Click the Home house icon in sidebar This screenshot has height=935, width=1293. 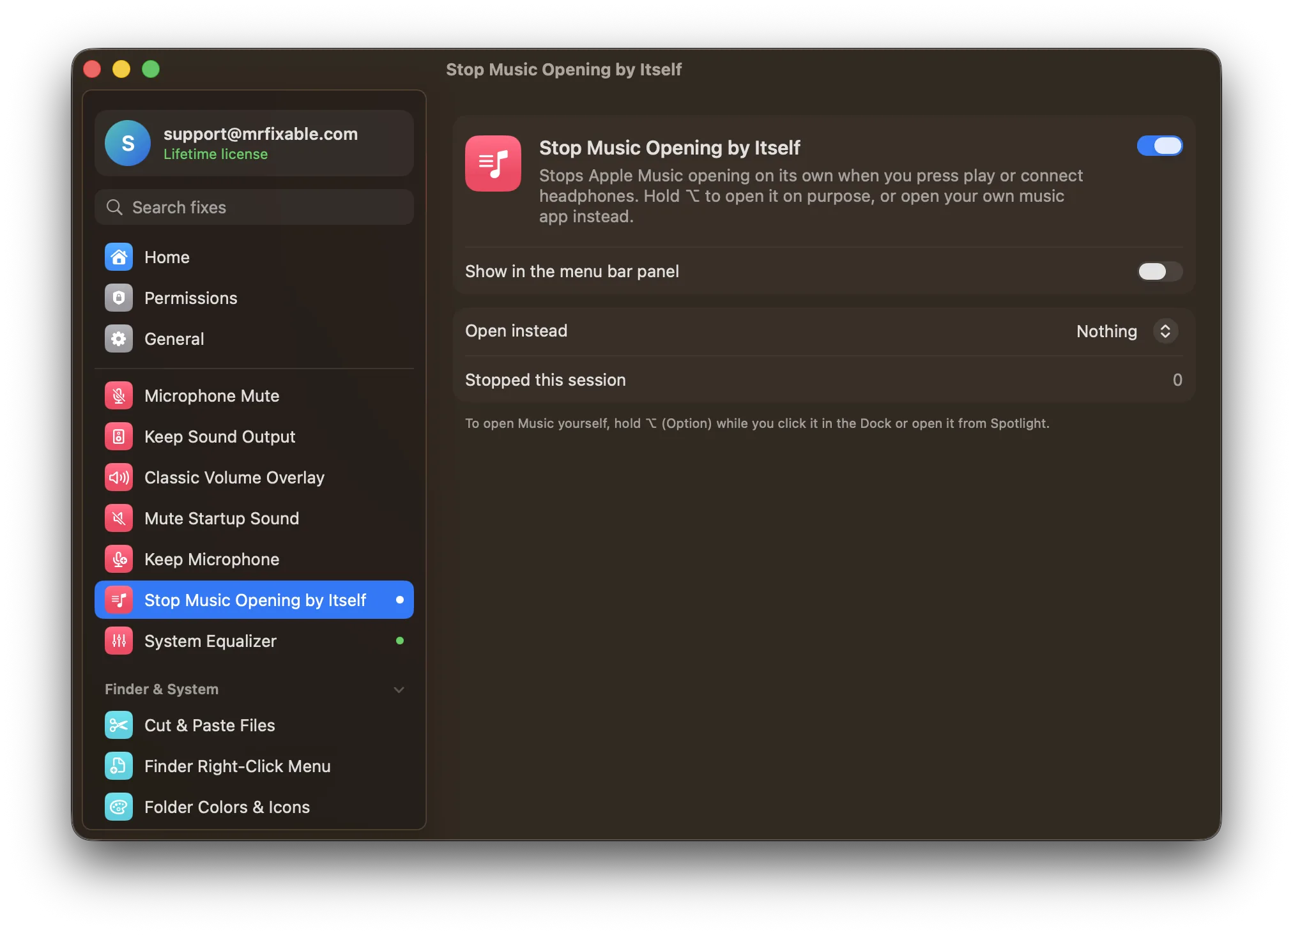(x=119, y=257)
